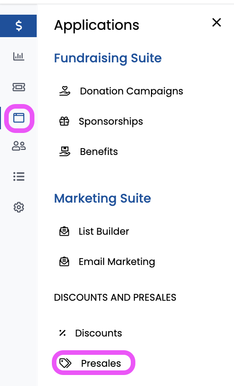
Task: Click the people contacts sidebar icon
Action: coord(19,146)
